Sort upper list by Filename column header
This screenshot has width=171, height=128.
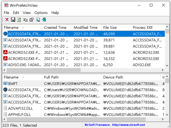point(22,27)
